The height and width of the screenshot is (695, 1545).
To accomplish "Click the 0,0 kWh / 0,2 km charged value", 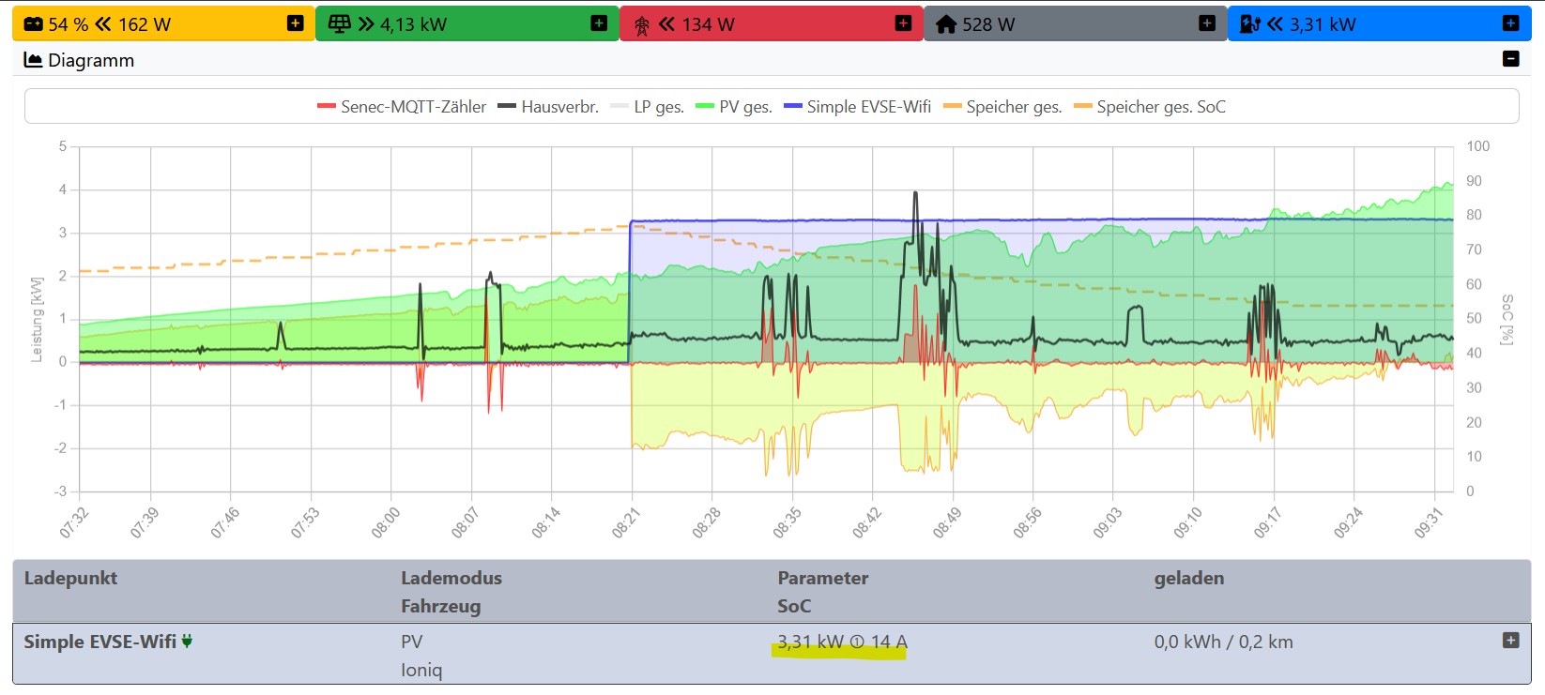I will tap(1223, 642).
